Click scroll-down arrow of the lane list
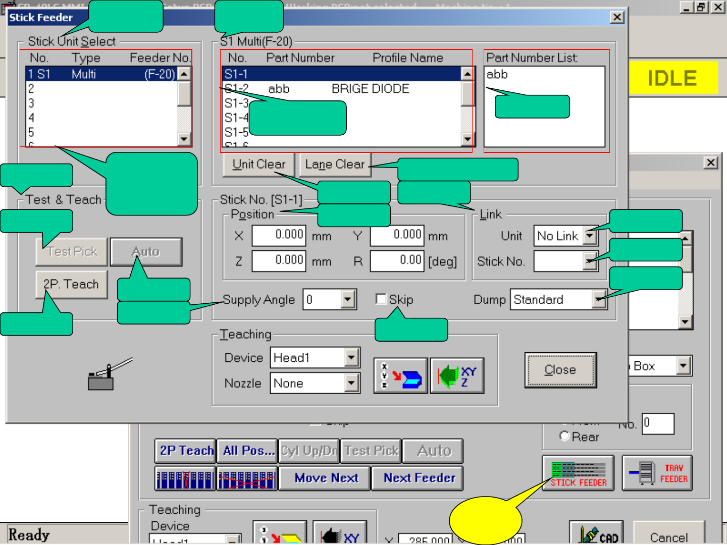 pos(468,139)
